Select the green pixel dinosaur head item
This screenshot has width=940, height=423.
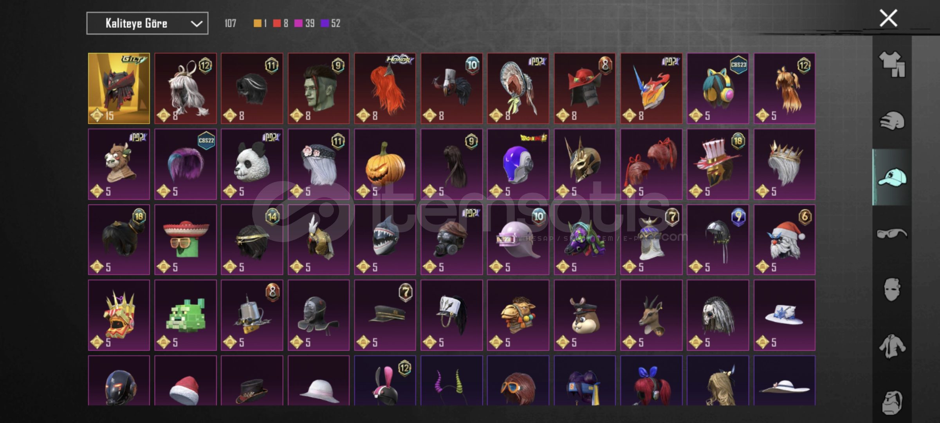tap(185, 315)
